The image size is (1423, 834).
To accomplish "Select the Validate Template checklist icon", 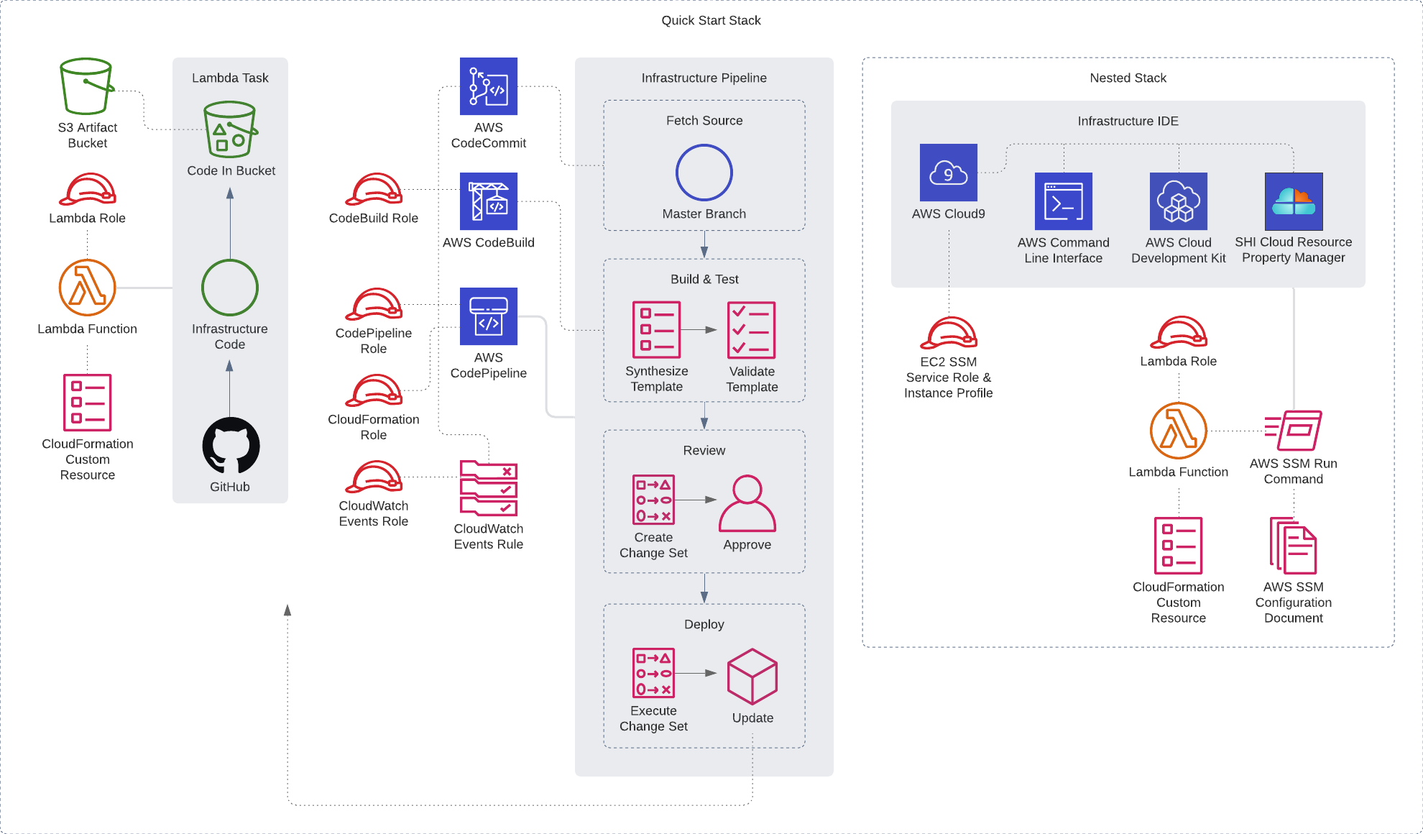I will (752, 330).
